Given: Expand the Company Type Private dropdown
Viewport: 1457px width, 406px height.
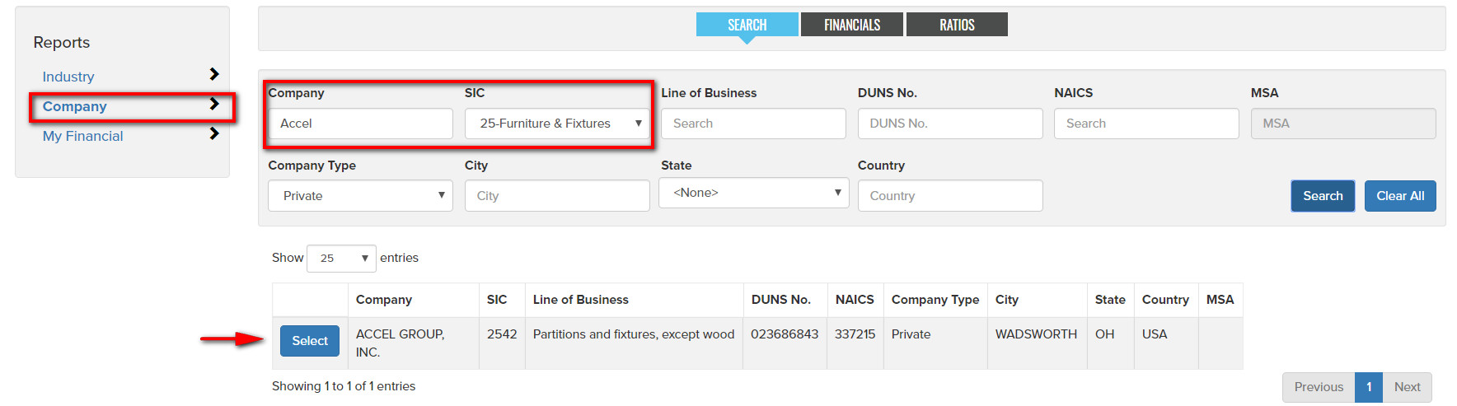Looking at the screenshot, I should tap(360, 196).
